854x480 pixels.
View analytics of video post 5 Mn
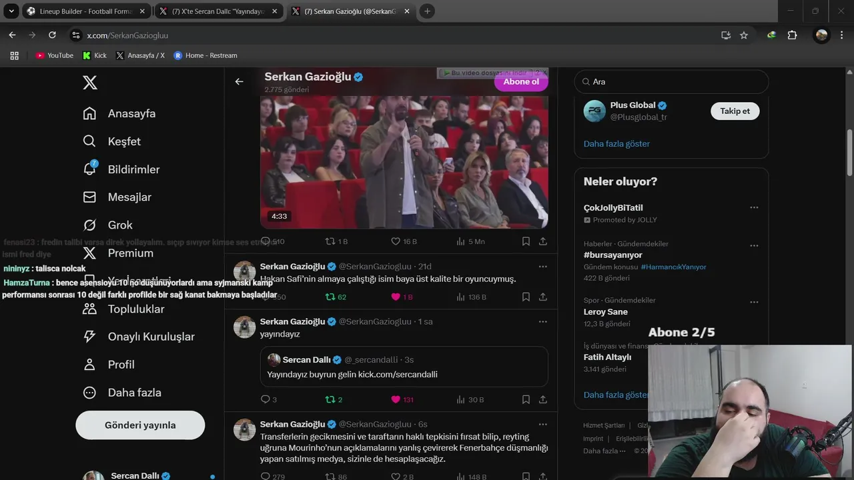click(x=470, y=241)
